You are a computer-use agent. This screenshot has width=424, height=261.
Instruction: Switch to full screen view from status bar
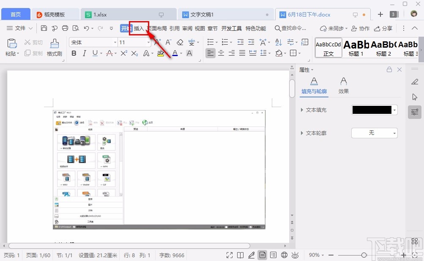[x=230, y=255]
